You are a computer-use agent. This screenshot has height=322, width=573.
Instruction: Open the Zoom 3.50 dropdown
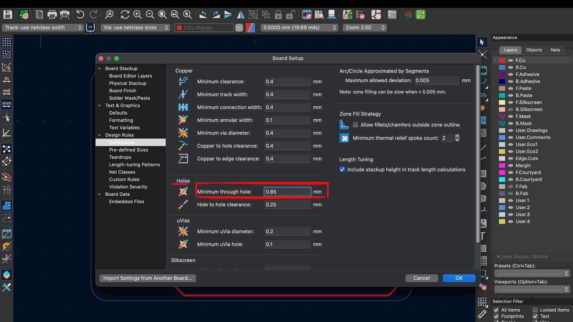point(364,27)
